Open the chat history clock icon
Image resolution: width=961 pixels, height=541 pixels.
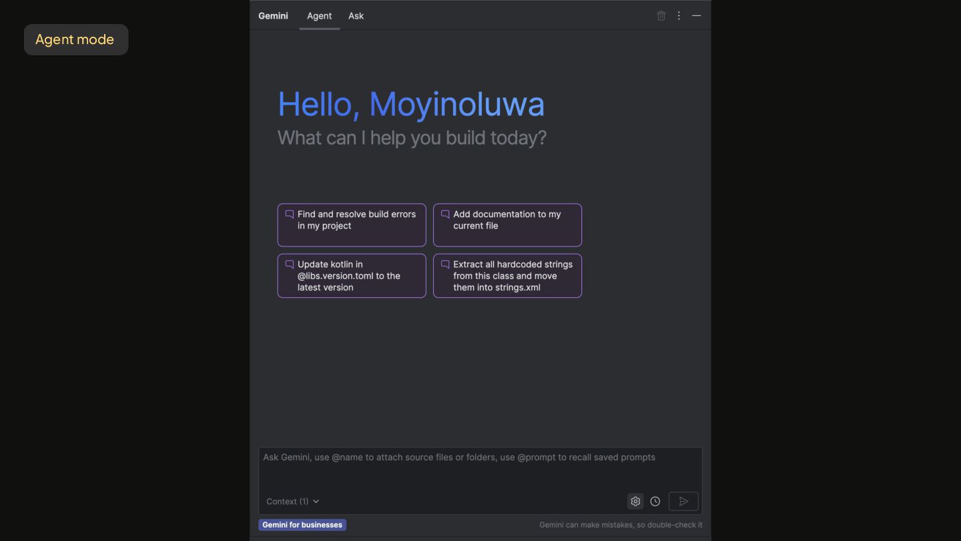(655, 502)
